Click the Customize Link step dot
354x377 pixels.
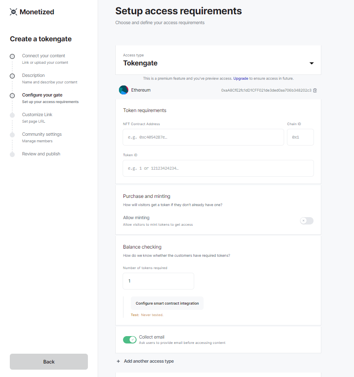coord(12,115)
